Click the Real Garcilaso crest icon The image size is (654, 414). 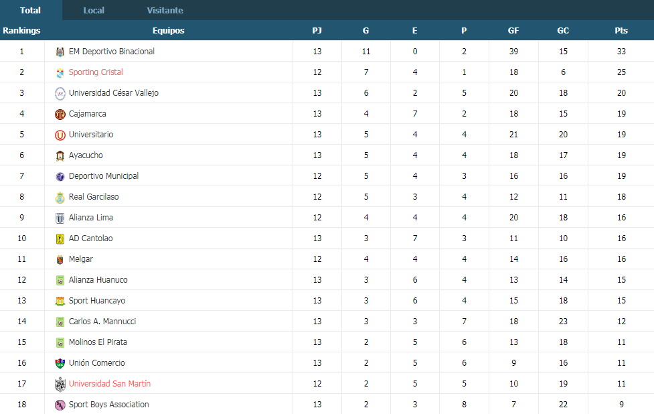[60, 198]
